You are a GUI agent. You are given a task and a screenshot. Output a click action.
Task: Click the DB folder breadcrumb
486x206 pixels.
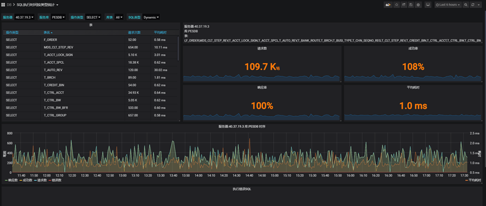coord(9,5)
